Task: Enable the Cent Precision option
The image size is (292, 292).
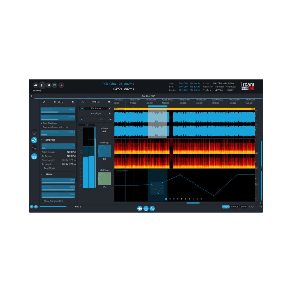Action: [x=41, y=123]
